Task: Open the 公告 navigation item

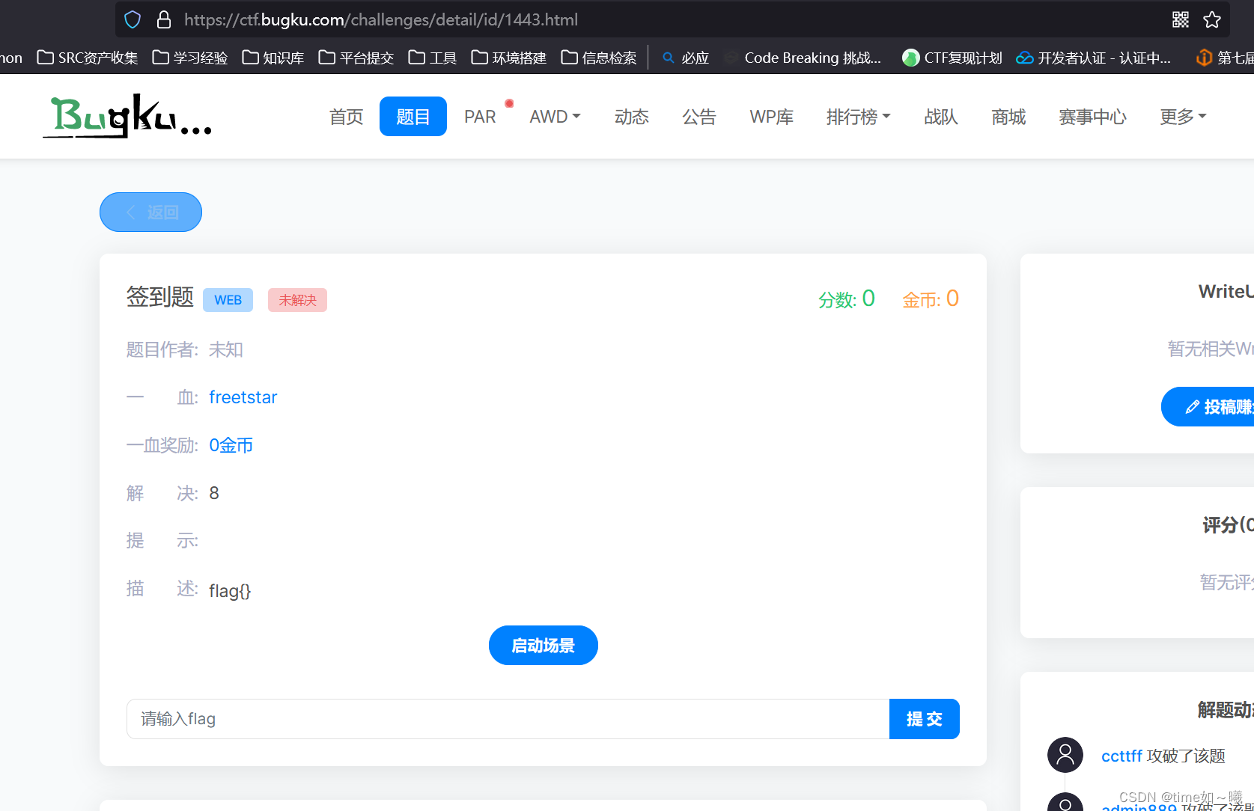Action: point(699,117)
